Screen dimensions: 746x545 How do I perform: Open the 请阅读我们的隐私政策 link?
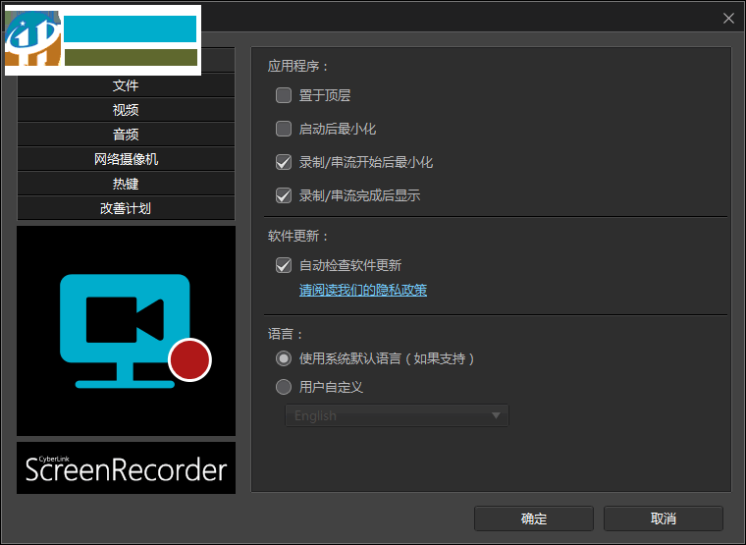tap(363, 290)
